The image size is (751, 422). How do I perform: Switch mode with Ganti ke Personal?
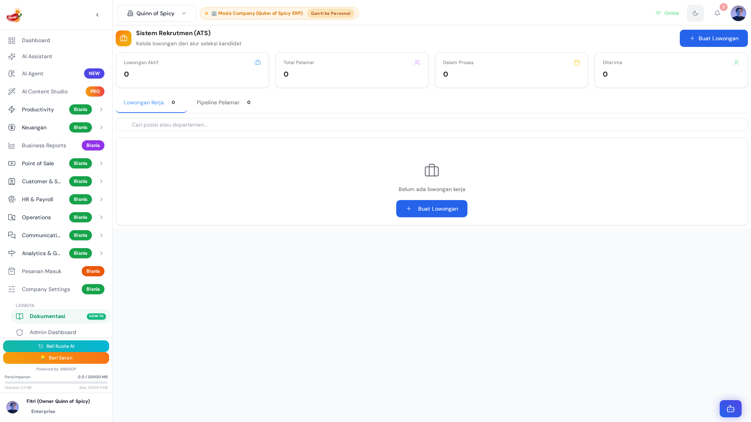coord(331,13)
